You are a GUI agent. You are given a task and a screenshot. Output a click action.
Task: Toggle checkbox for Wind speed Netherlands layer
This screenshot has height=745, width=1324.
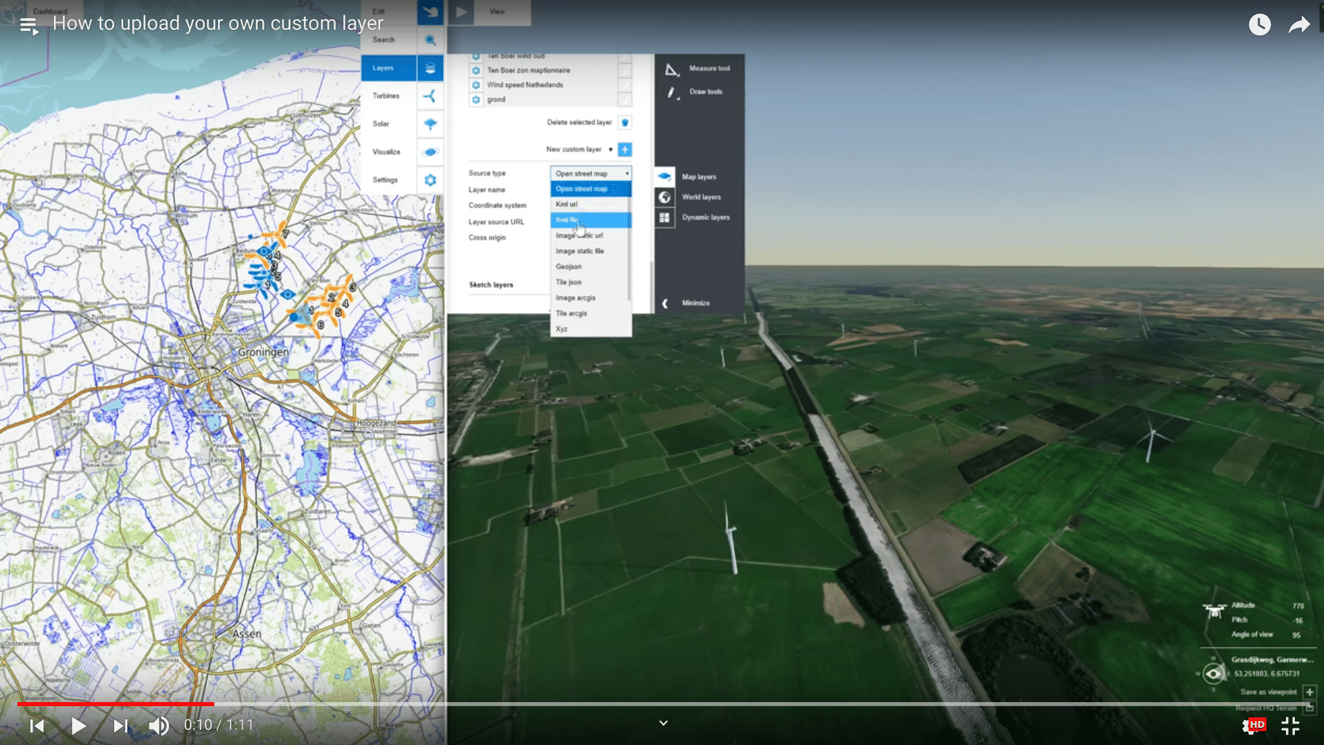(625, 85)
